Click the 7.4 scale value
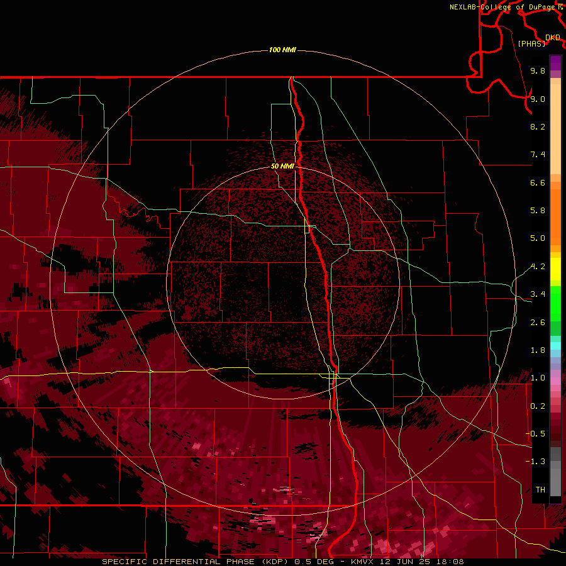 (538, 155)
